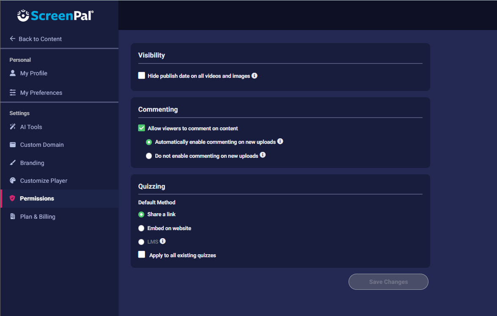
Task: Click the My Profile person icon
Action: point(13,73)
